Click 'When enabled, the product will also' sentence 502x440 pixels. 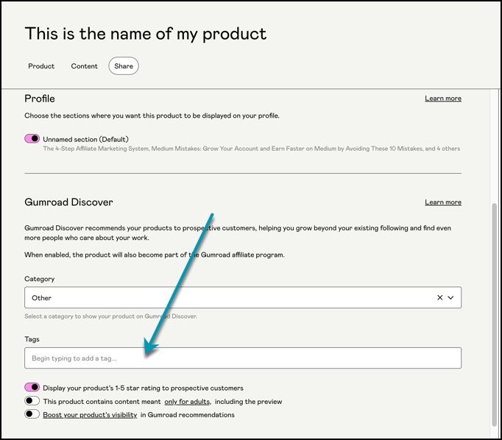(155, 255)
